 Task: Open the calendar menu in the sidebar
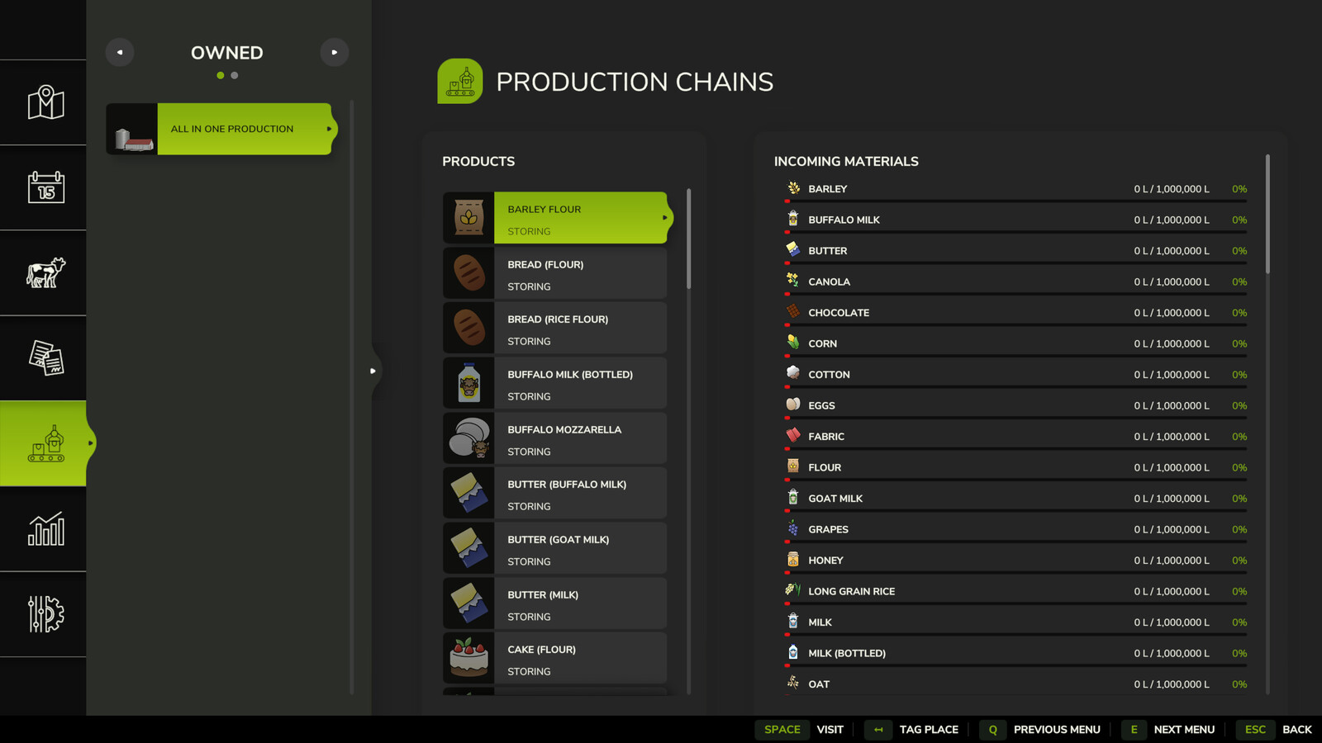[x=43, y=187]
